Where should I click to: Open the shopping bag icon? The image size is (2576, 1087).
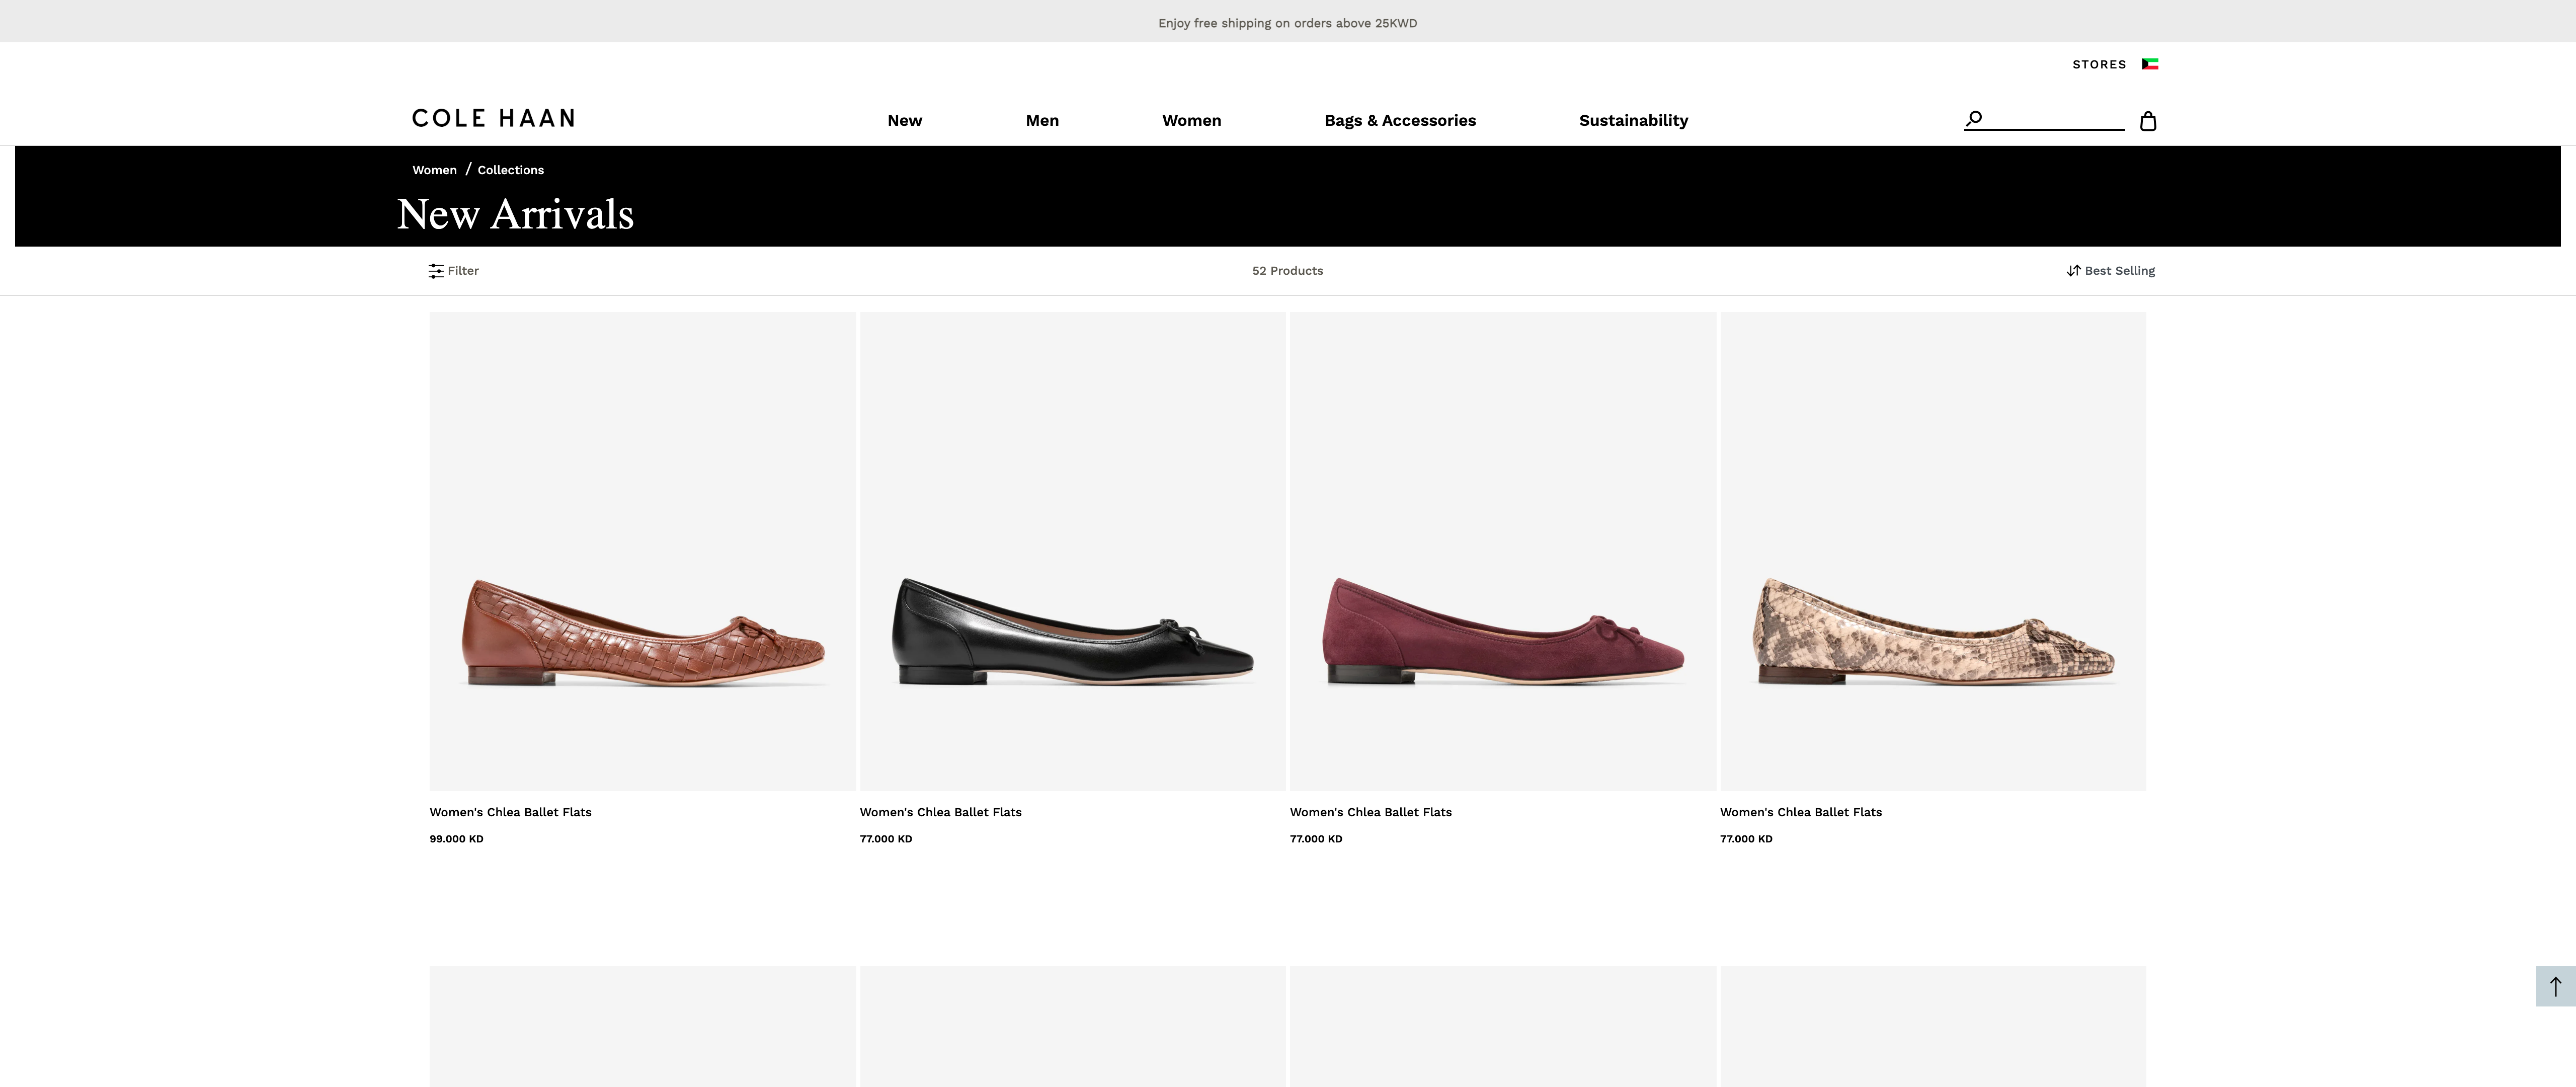[2148, 121]
